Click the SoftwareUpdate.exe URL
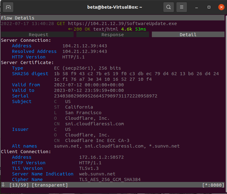This screenshot has height=194, width=227. (x=122, y=24)
